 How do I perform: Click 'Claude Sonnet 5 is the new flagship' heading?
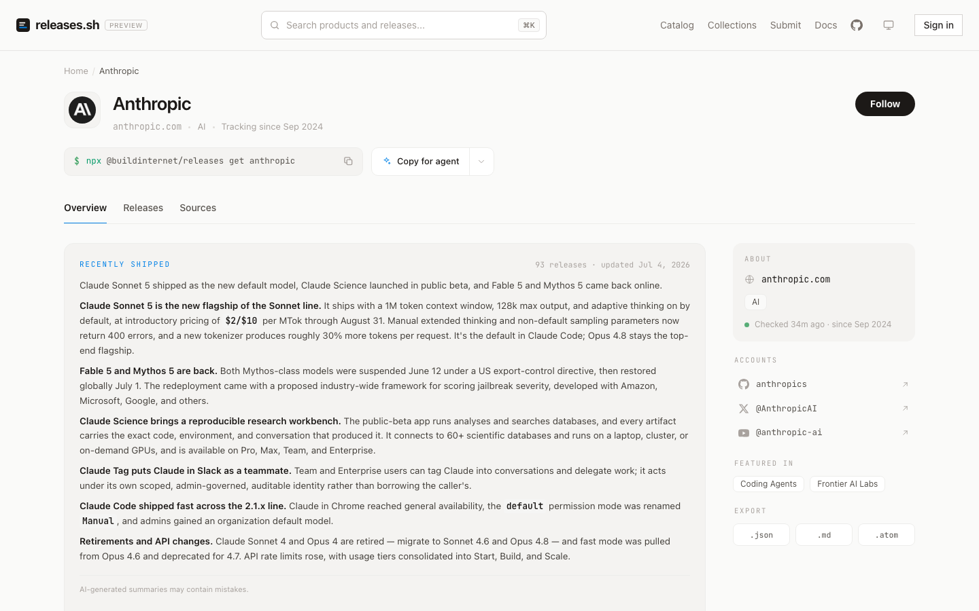[x=200, y=305]
